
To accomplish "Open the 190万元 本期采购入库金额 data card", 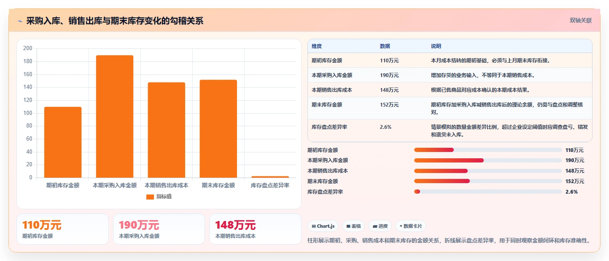I will [x=159, y=229].
